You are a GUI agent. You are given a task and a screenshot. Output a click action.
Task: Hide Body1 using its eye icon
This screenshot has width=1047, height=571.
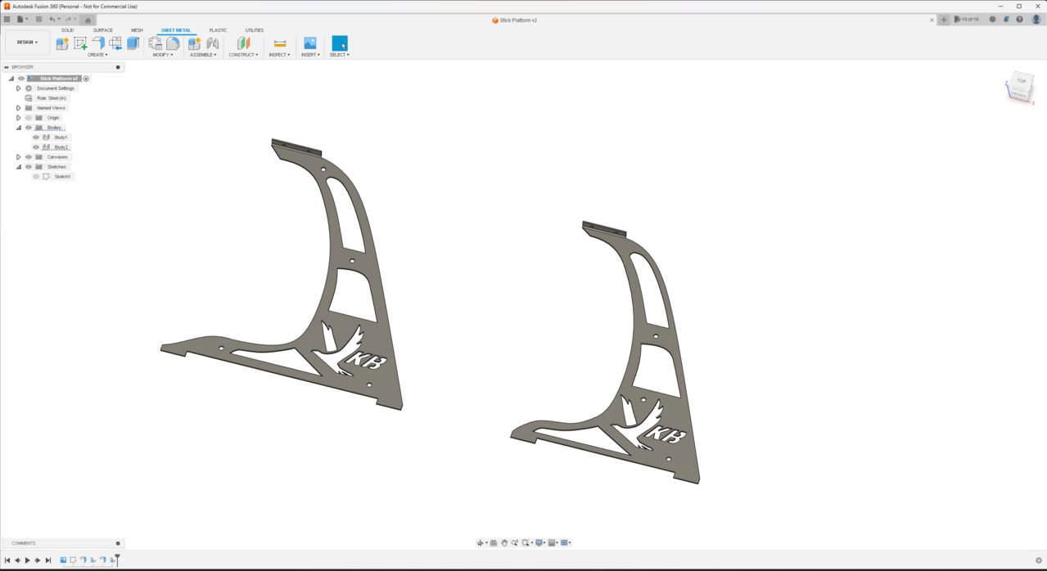point(36,137)
